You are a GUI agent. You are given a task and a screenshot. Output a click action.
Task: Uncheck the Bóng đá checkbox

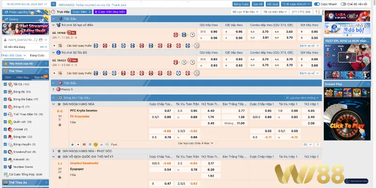click(x=5, y=92)
